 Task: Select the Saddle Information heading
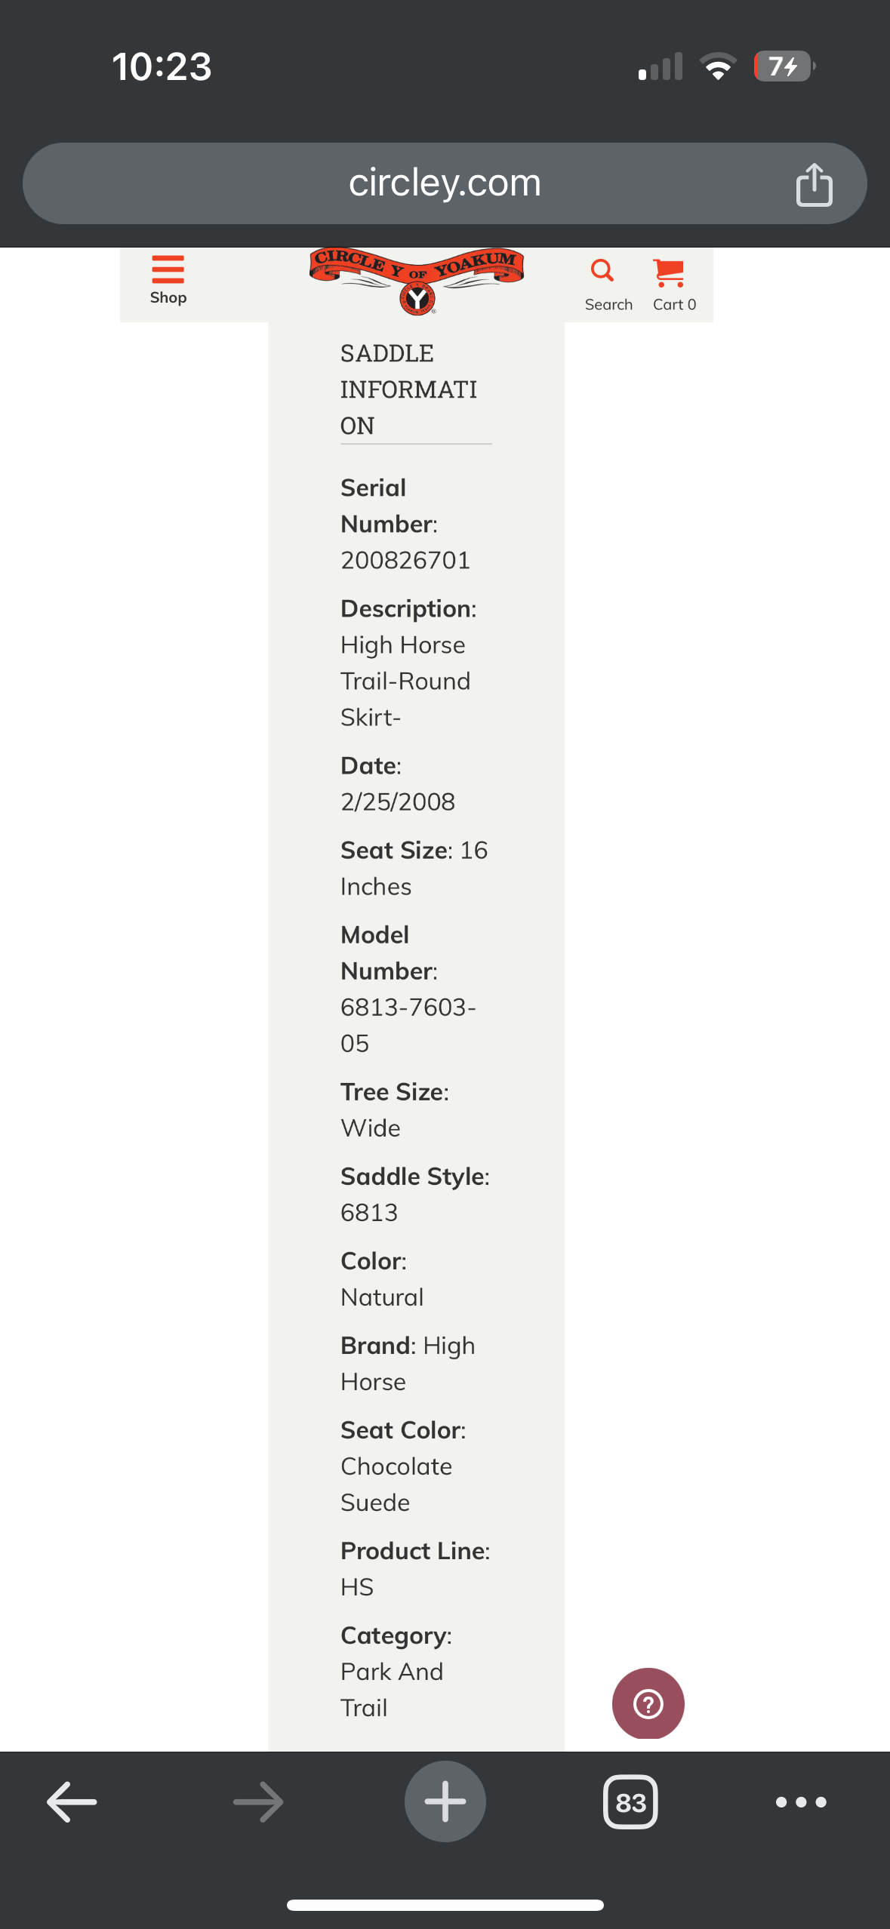coord(408,389)
